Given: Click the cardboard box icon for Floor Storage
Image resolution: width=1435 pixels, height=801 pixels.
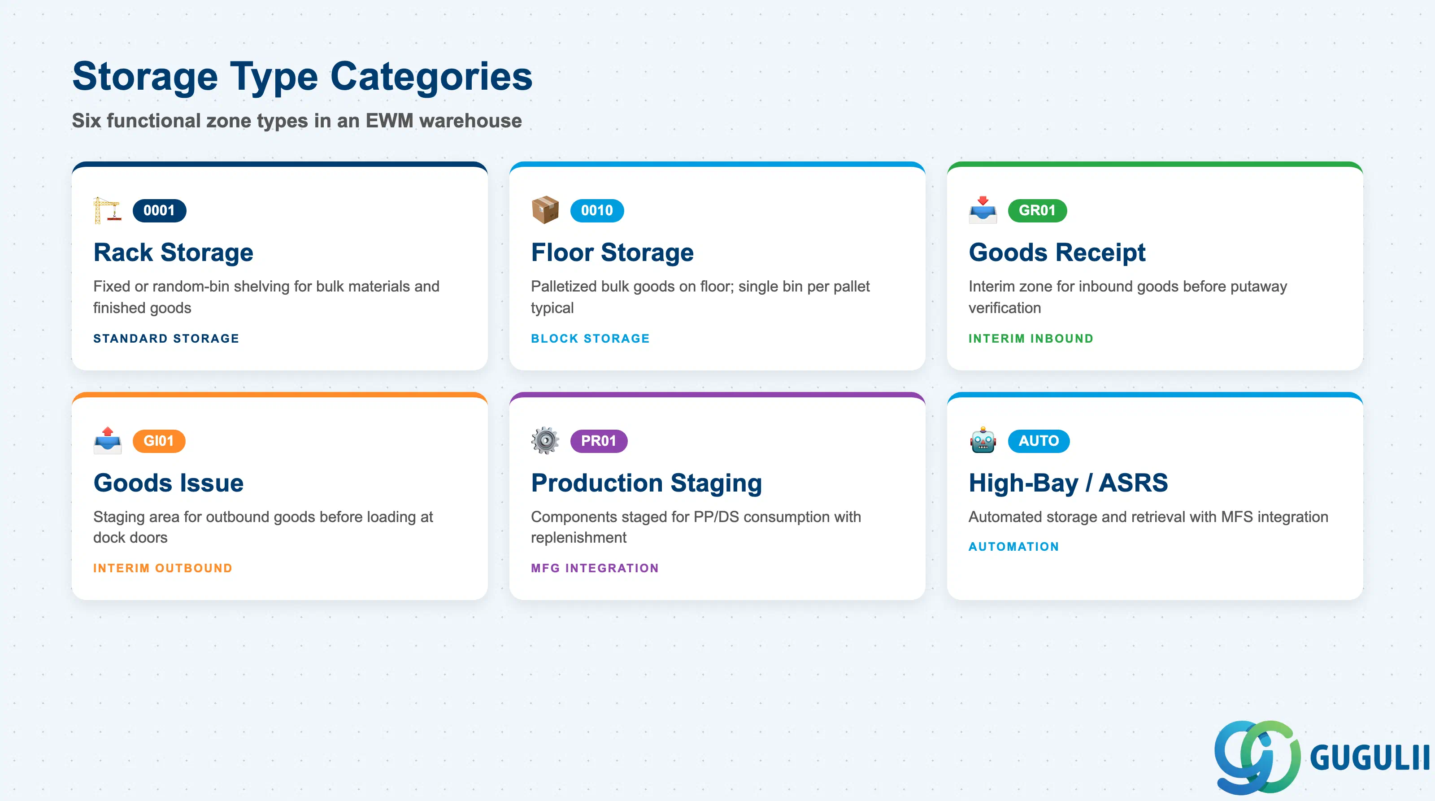Looking at the screenshot, I should 545,210.
